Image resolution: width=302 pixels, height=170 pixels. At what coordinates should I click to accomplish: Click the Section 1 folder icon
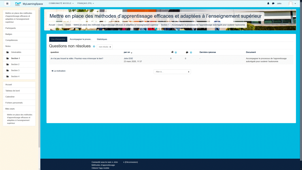click(8, 58)
